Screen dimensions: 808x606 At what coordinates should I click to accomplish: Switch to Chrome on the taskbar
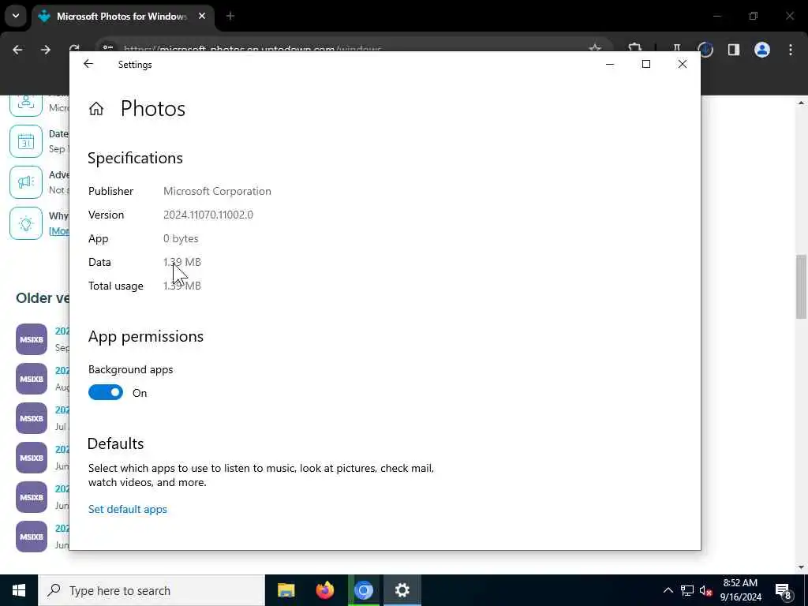tap(363, 590)
